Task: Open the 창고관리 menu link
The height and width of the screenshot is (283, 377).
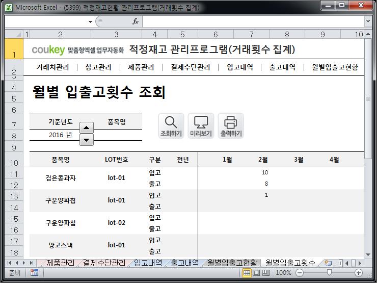Action: click(x=98, y=67)
